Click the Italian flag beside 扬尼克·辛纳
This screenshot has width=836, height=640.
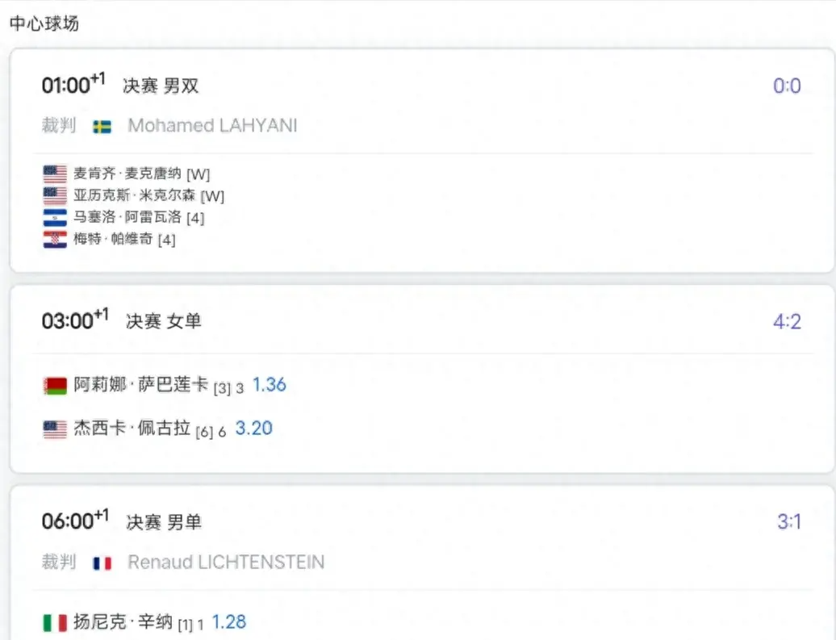click(55, 623)
